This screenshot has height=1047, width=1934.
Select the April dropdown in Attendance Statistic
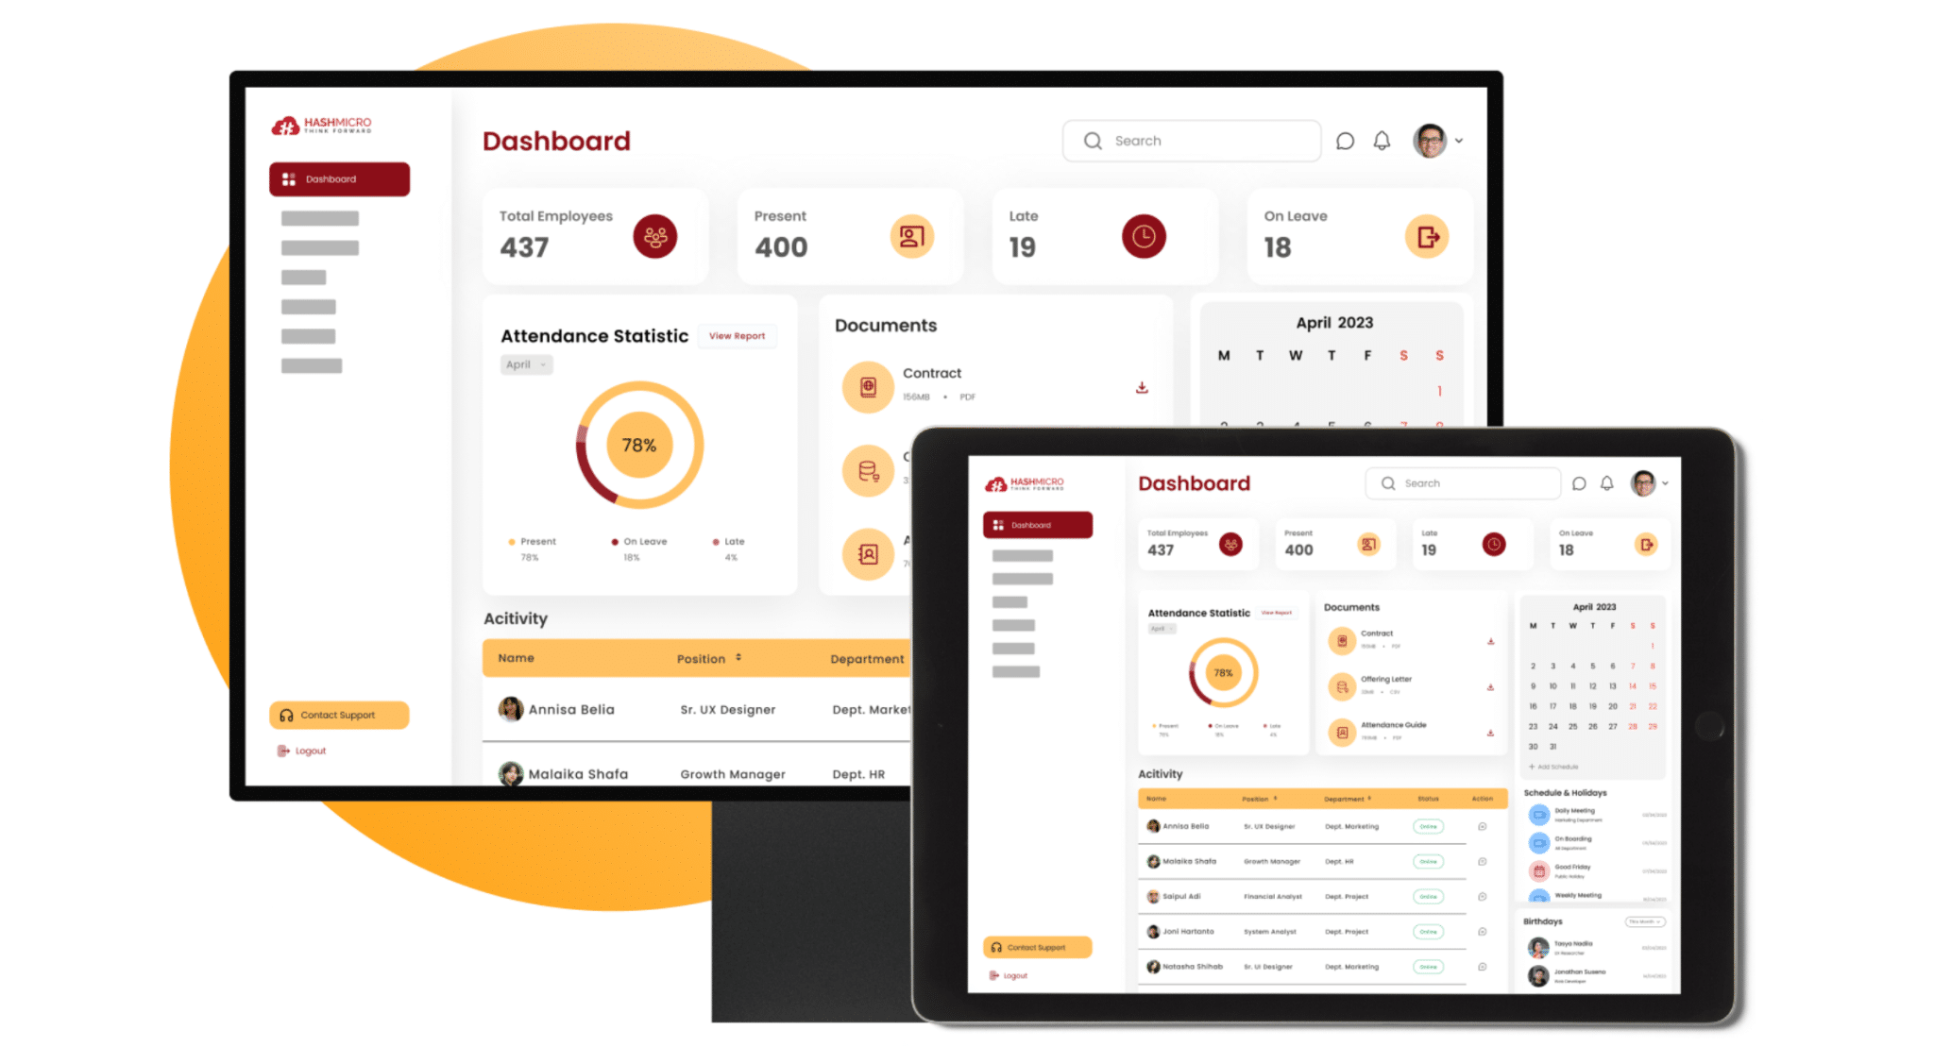pos(522,373)
